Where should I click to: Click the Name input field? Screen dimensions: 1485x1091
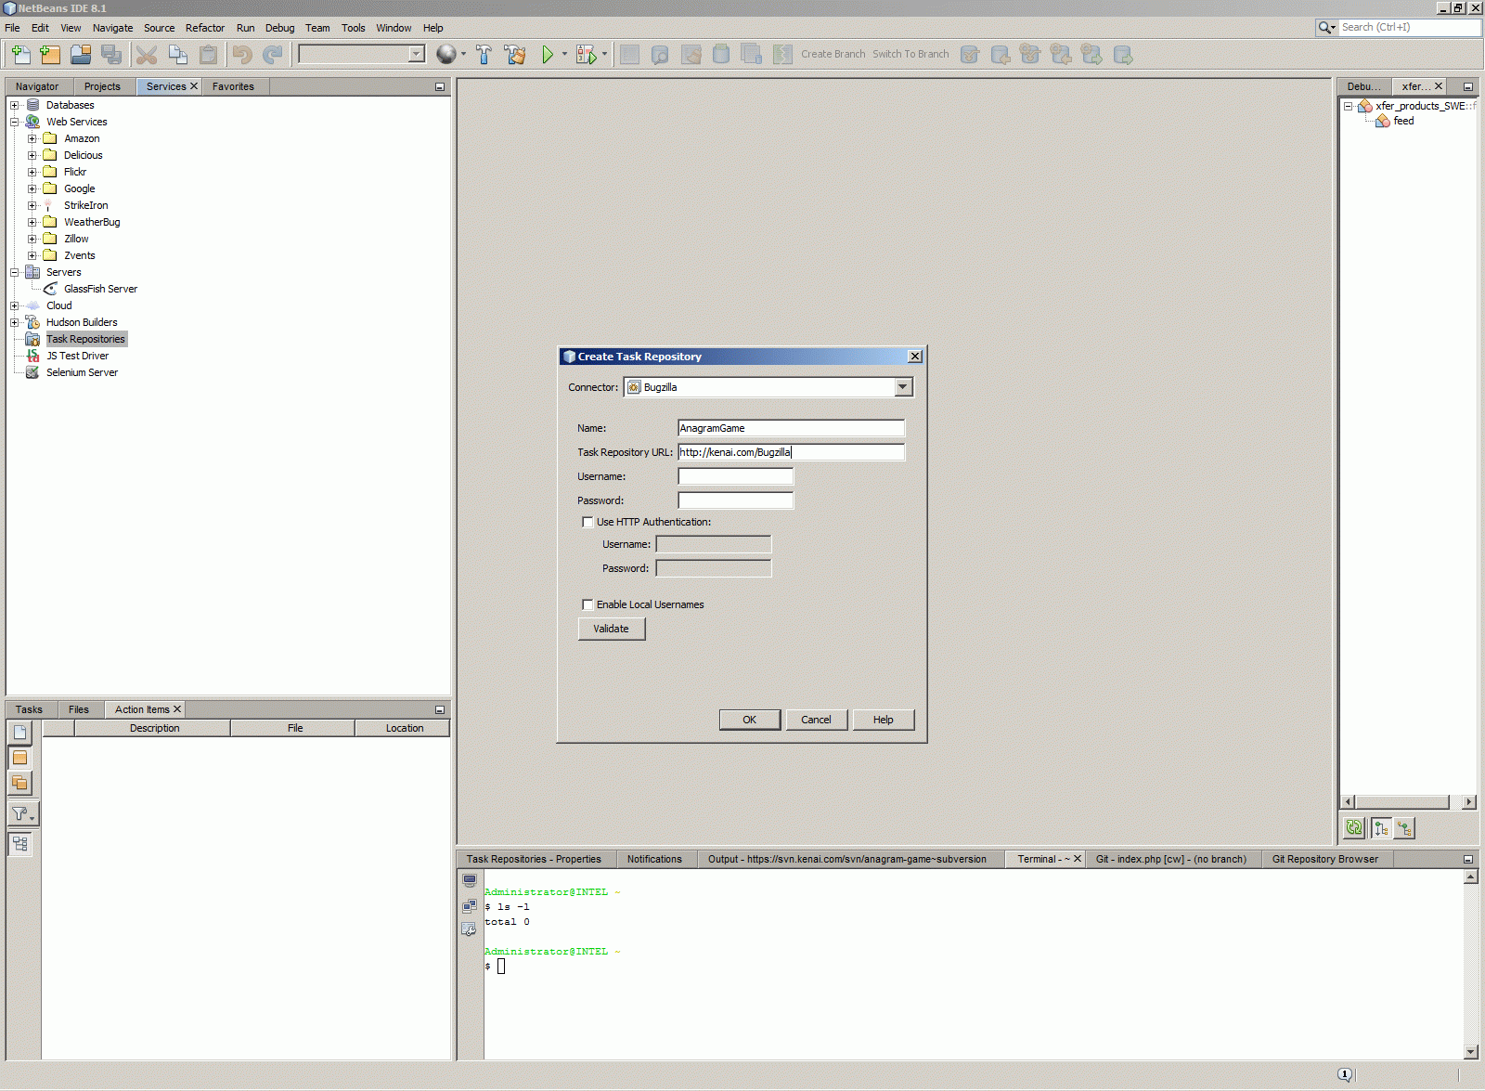tap(792, 428)
